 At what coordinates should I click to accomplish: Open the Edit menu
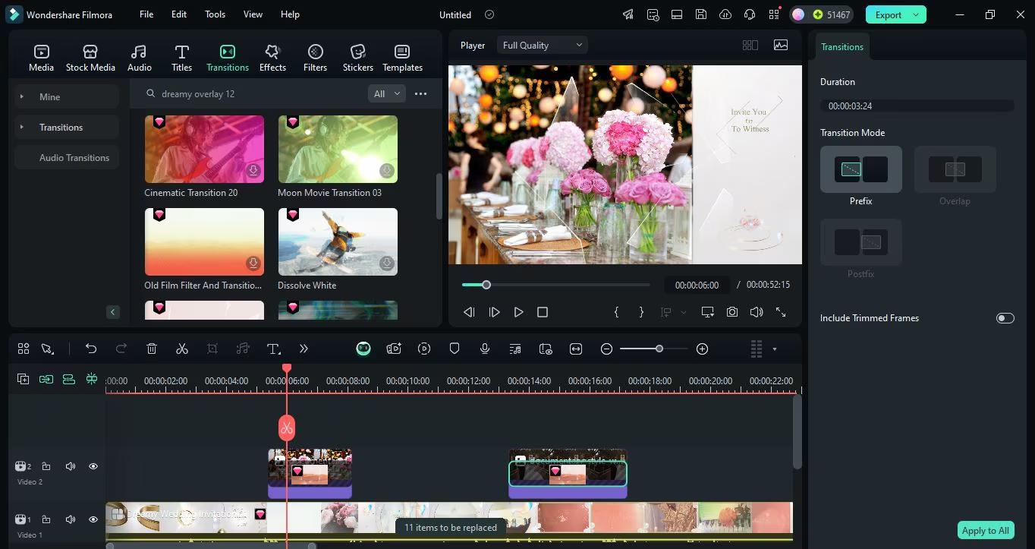pos(179,14)
